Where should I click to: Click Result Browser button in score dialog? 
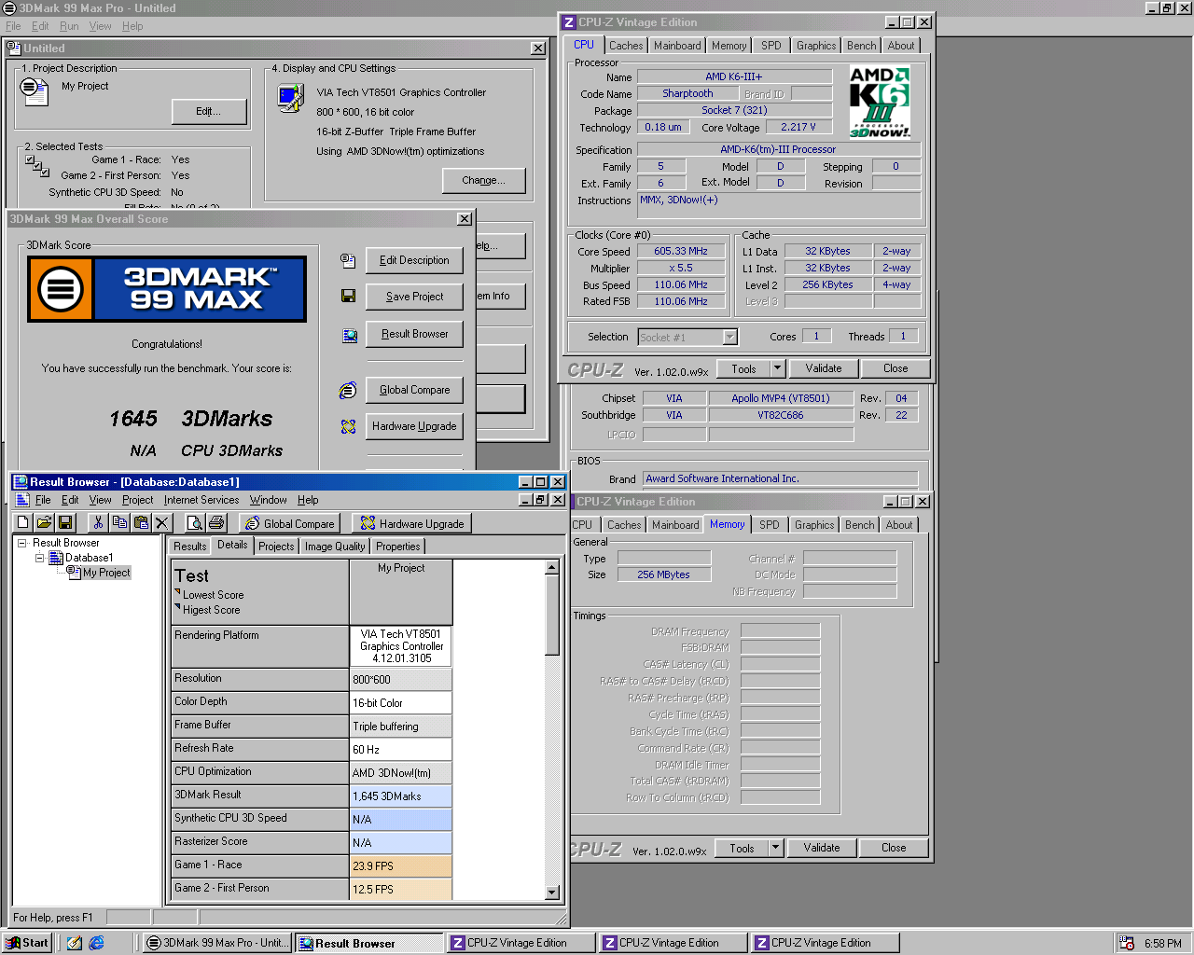[414, 334]
